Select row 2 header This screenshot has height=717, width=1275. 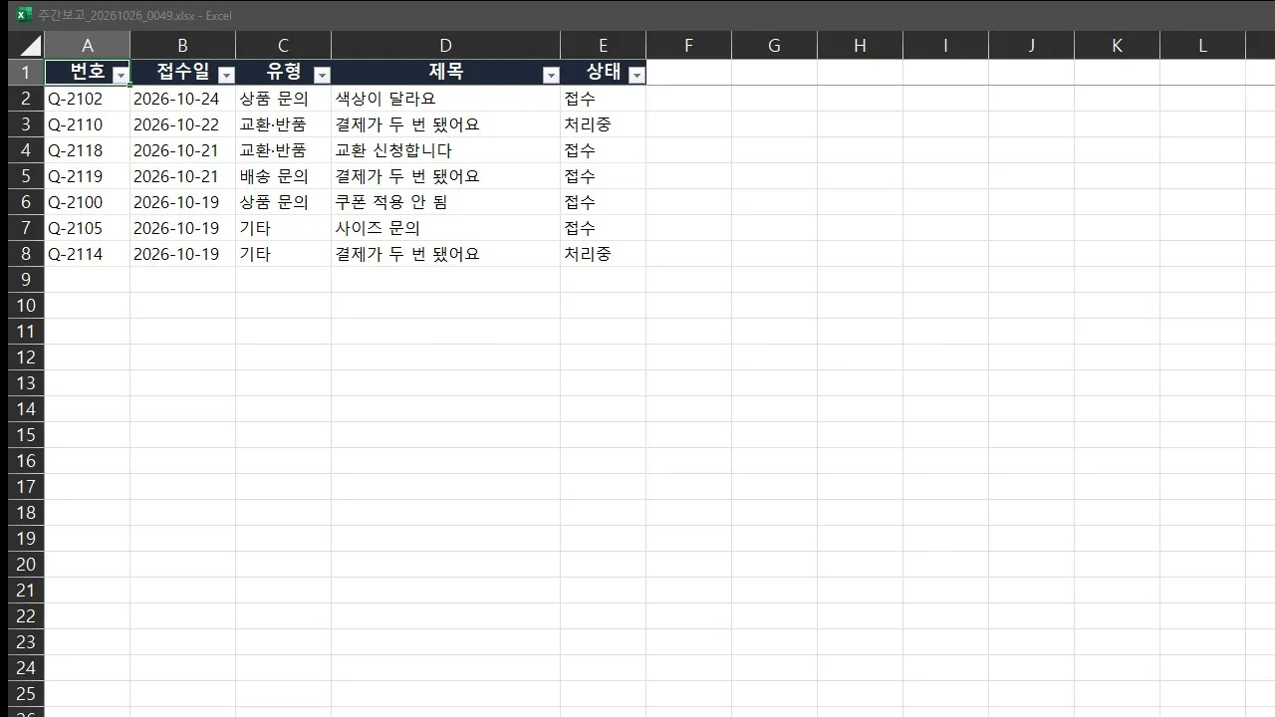[26, 99]
